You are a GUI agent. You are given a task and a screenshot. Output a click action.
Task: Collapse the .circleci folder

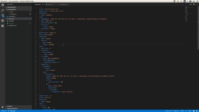(x=19, y=12)
